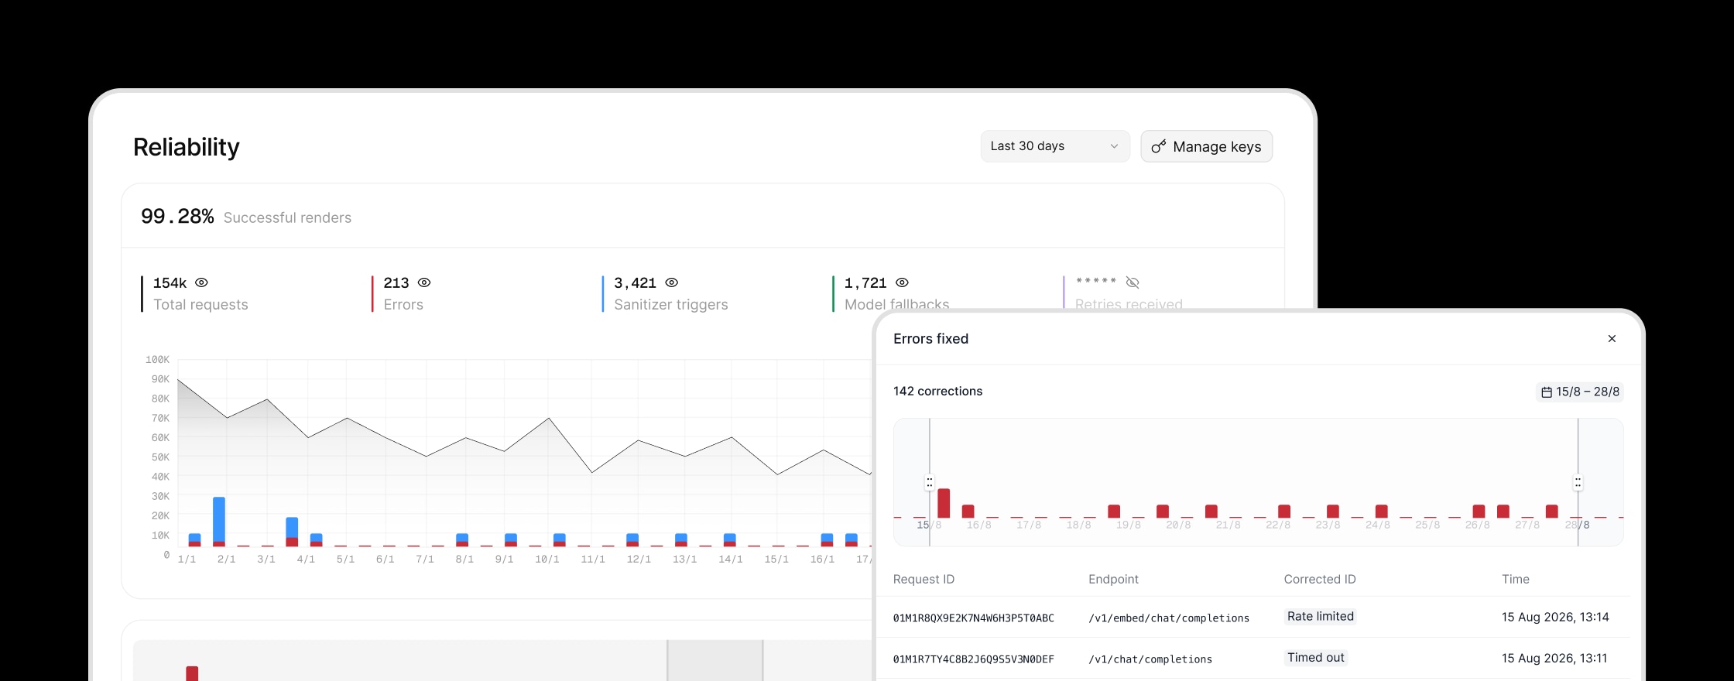Image resolution: width=1734 pixels, height=681 pixels.
Task: Click the tallest red bar at 15/8
Action: (x=944, y=503)
